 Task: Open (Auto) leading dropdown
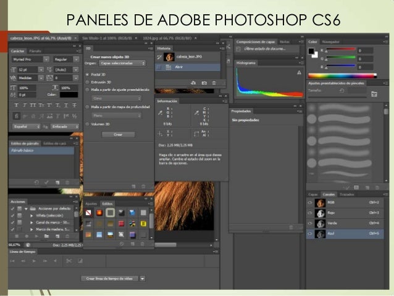coord(76,70)
